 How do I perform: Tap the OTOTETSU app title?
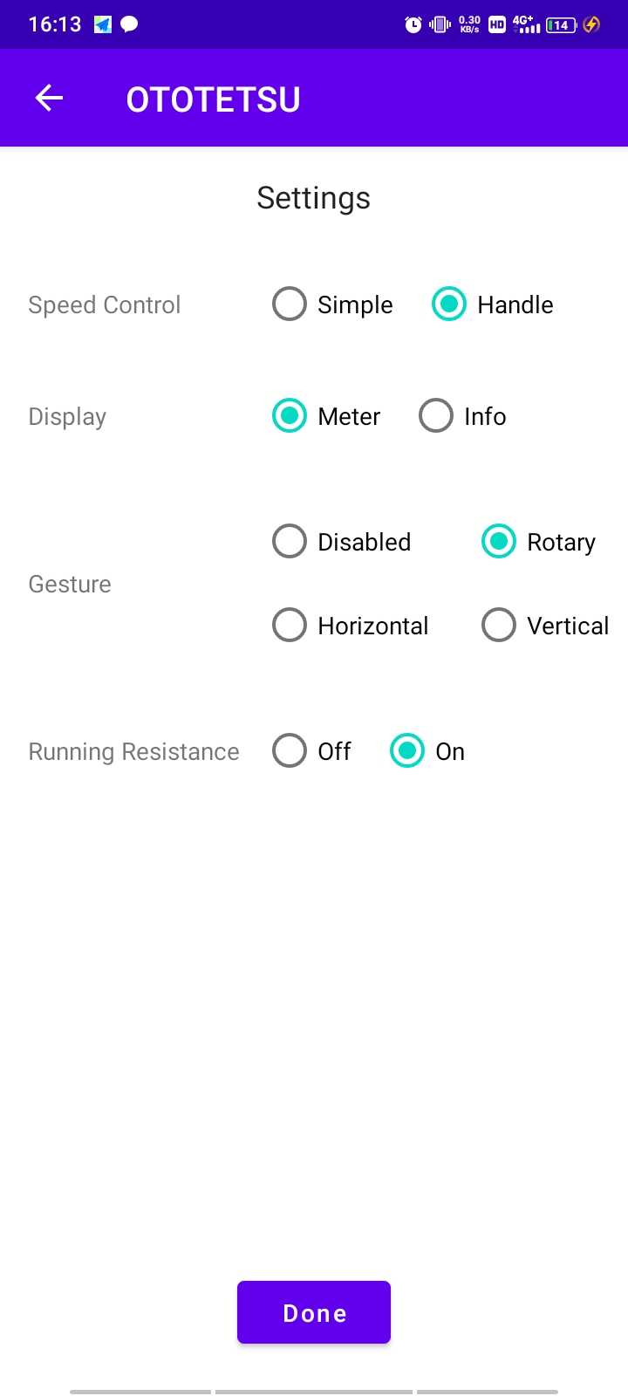pos(214,99)
